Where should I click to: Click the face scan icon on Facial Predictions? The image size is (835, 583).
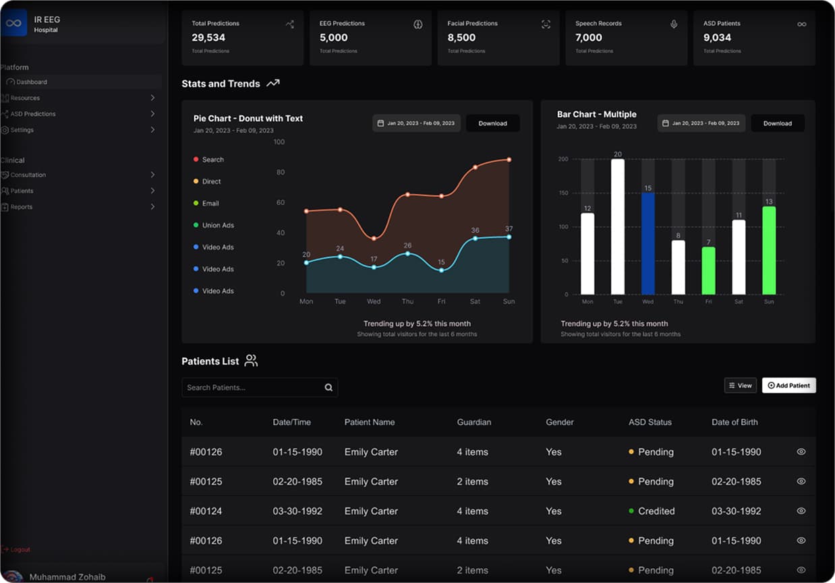click(x=546, y=24)
